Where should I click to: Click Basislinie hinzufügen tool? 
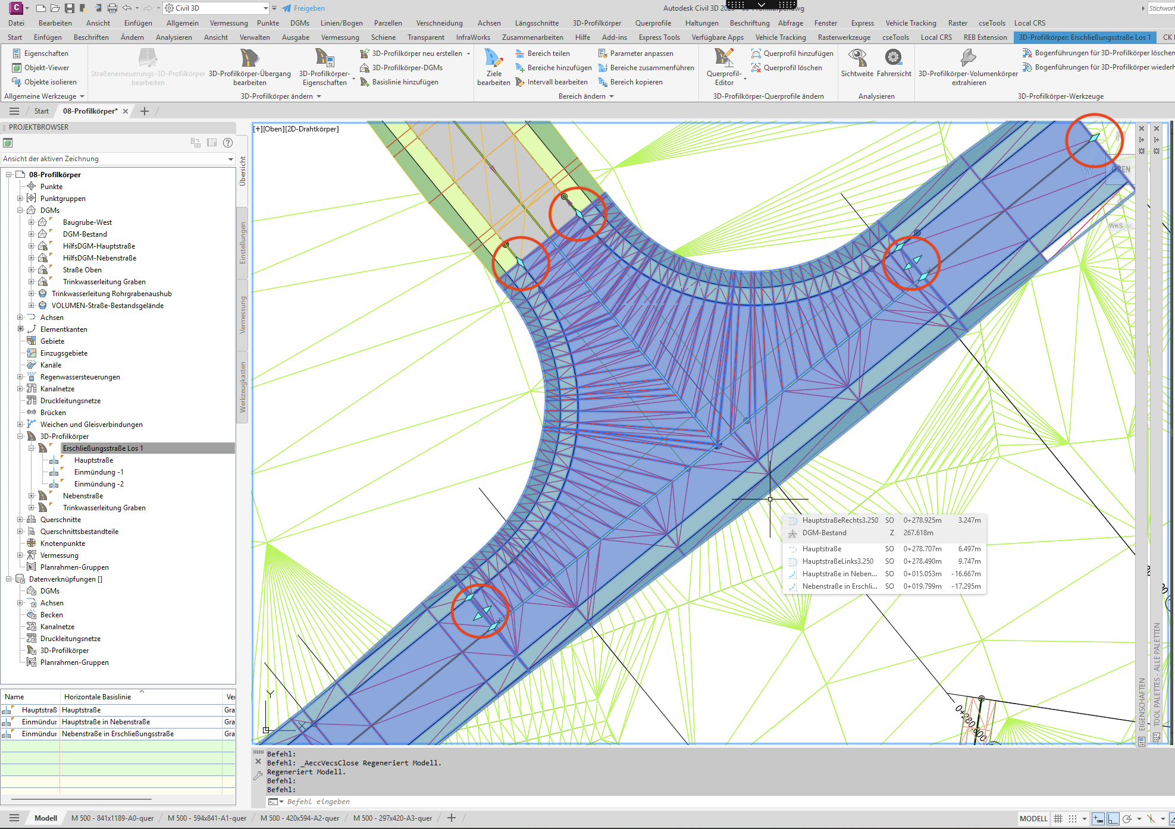(399, 82)
